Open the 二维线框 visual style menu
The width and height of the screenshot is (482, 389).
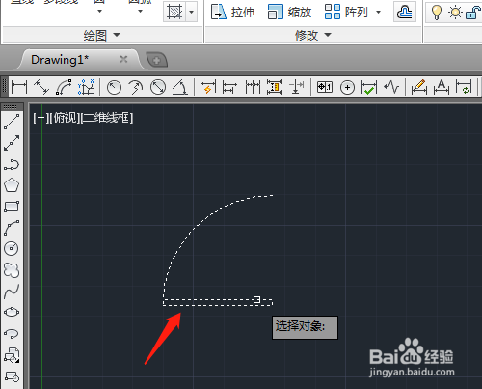click(x=106, y=118)
